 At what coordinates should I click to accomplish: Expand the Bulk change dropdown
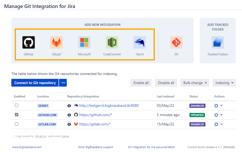195,83
